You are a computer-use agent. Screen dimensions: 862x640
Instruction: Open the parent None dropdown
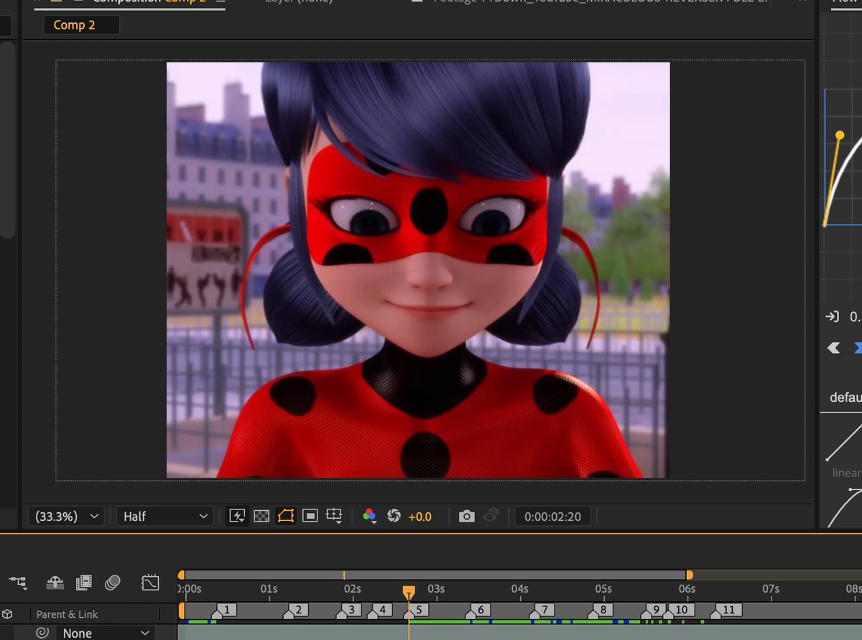[106, 633]
